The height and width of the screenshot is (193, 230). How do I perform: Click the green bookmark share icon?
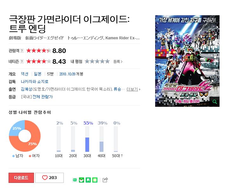coord(88,180)
